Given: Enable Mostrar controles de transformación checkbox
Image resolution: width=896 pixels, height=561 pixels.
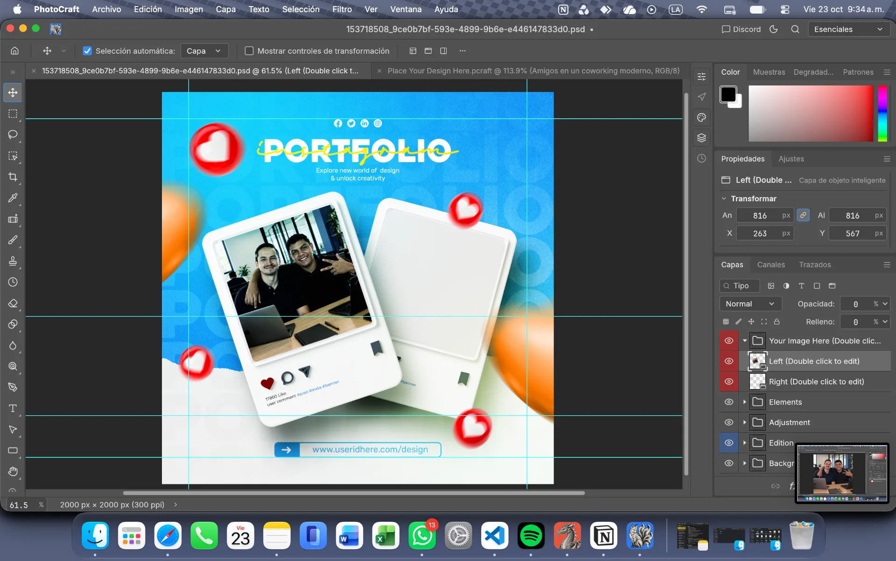Looking at the screenshot, I should point(249,51).
